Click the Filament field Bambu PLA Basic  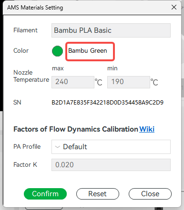[111, 30]
